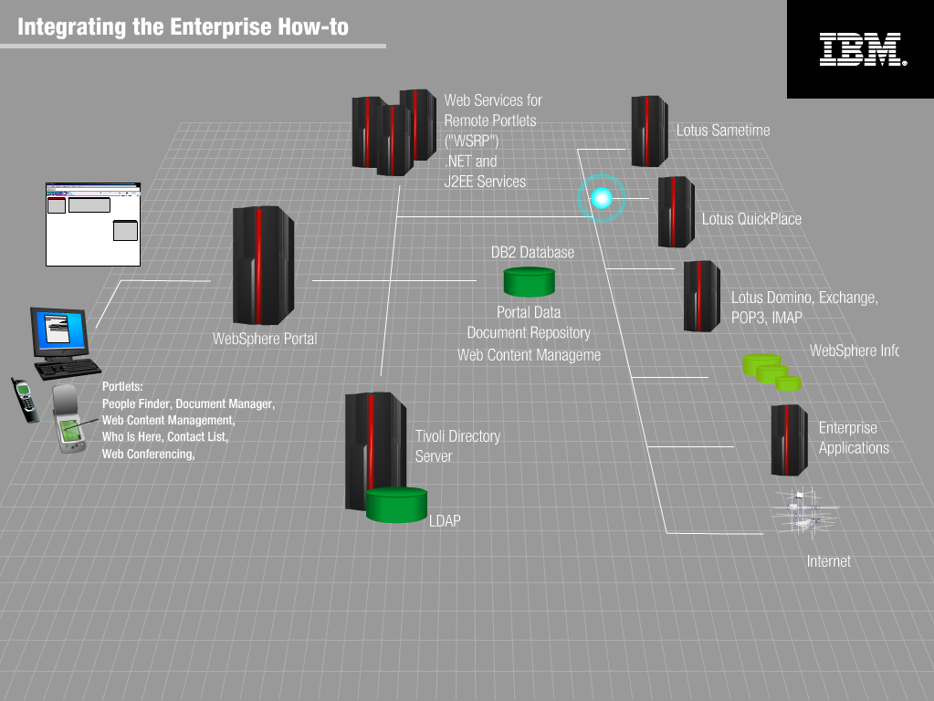
Task: Click the Document Repository text
Action: click(x=529, y=333)
